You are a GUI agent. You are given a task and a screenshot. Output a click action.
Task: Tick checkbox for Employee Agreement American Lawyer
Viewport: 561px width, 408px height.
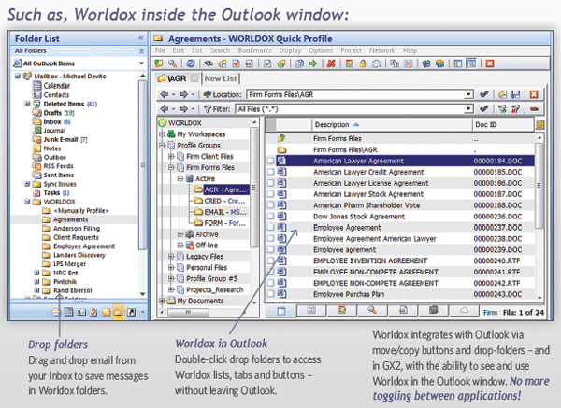[x=271, y=238]
